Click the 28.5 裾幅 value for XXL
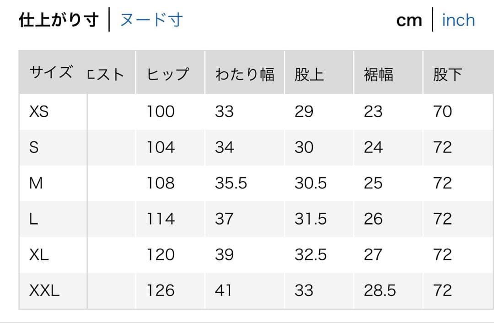This screenshot has width=494, height=323. (380, 290)
